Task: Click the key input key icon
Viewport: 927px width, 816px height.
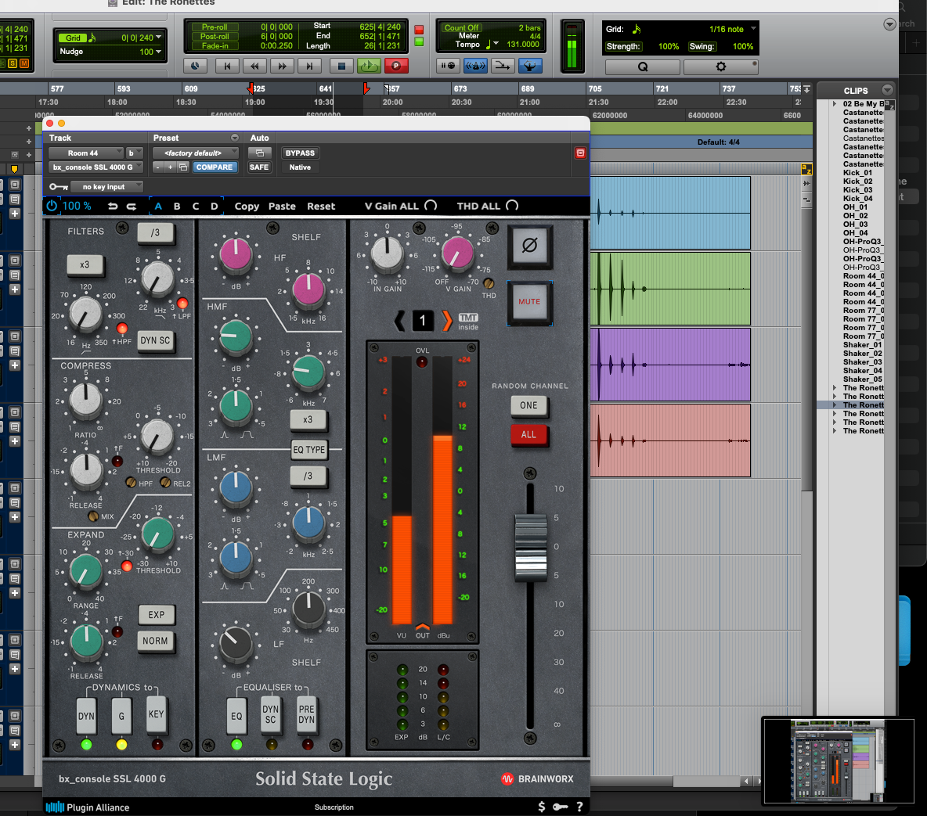Action: (x=58, y=187)
